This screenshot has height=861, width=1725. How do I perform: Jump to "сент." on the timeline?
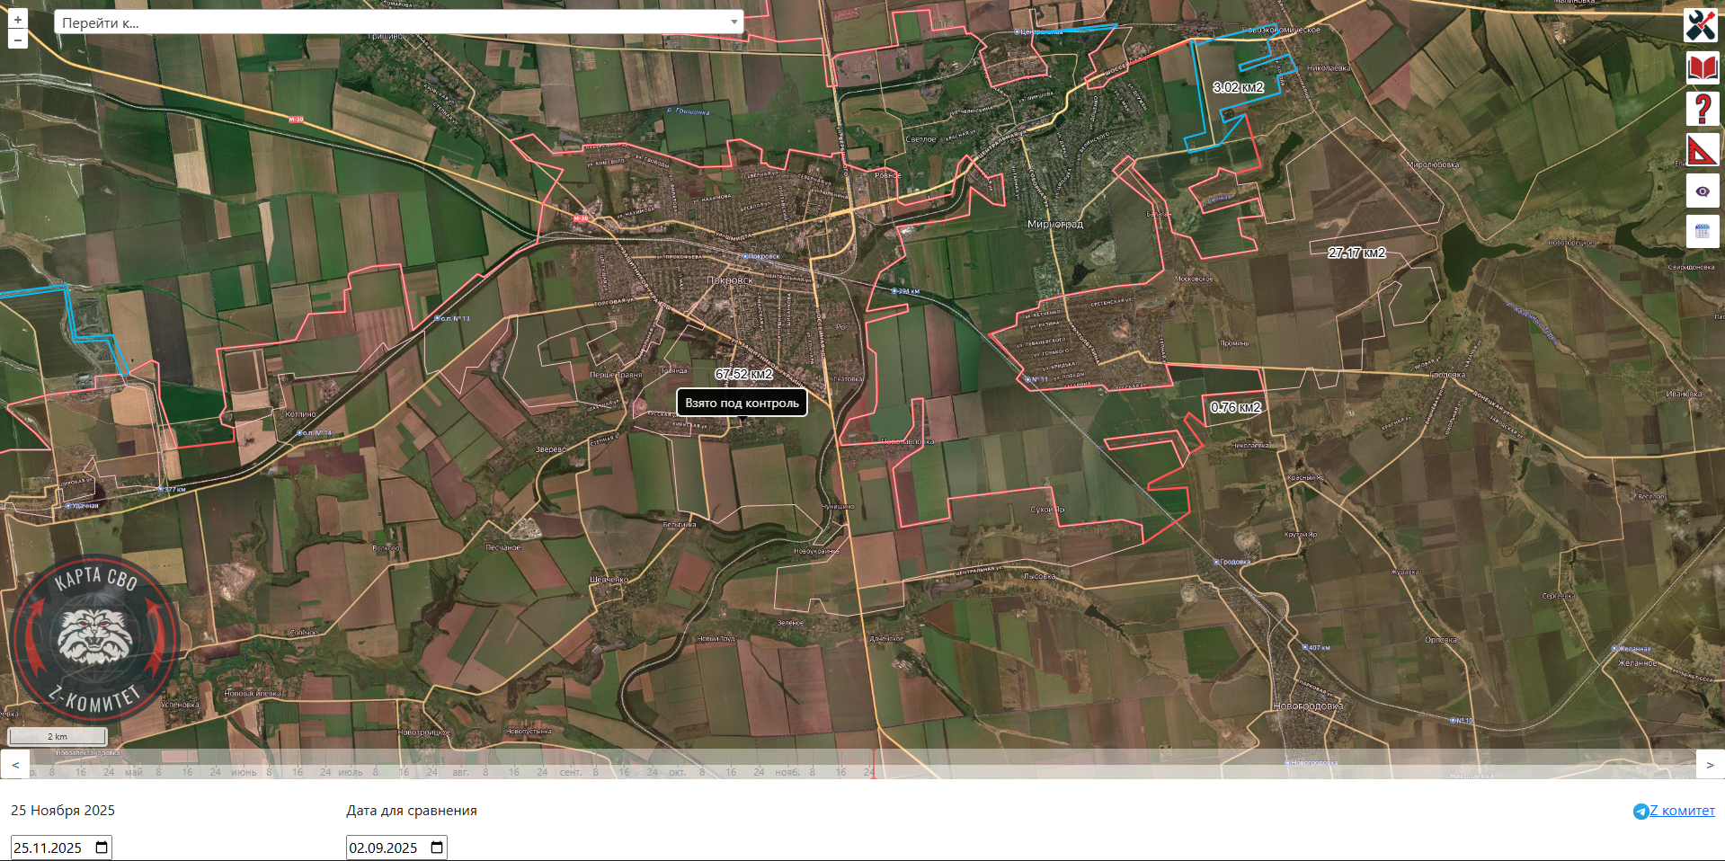pos(570,772)
